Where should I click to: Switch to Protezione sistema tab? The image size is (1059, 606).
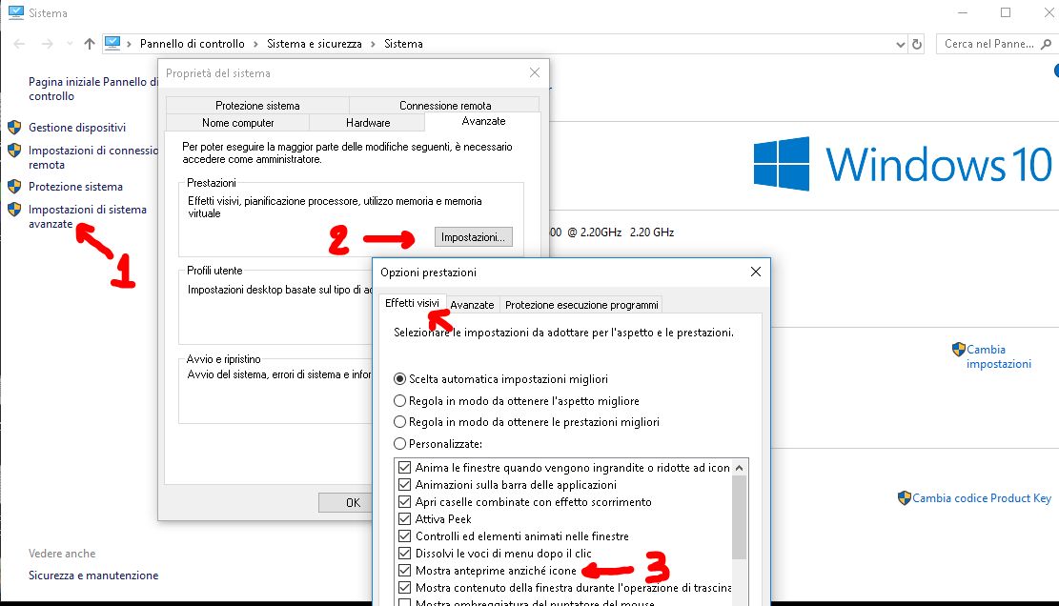coord(257,105)
